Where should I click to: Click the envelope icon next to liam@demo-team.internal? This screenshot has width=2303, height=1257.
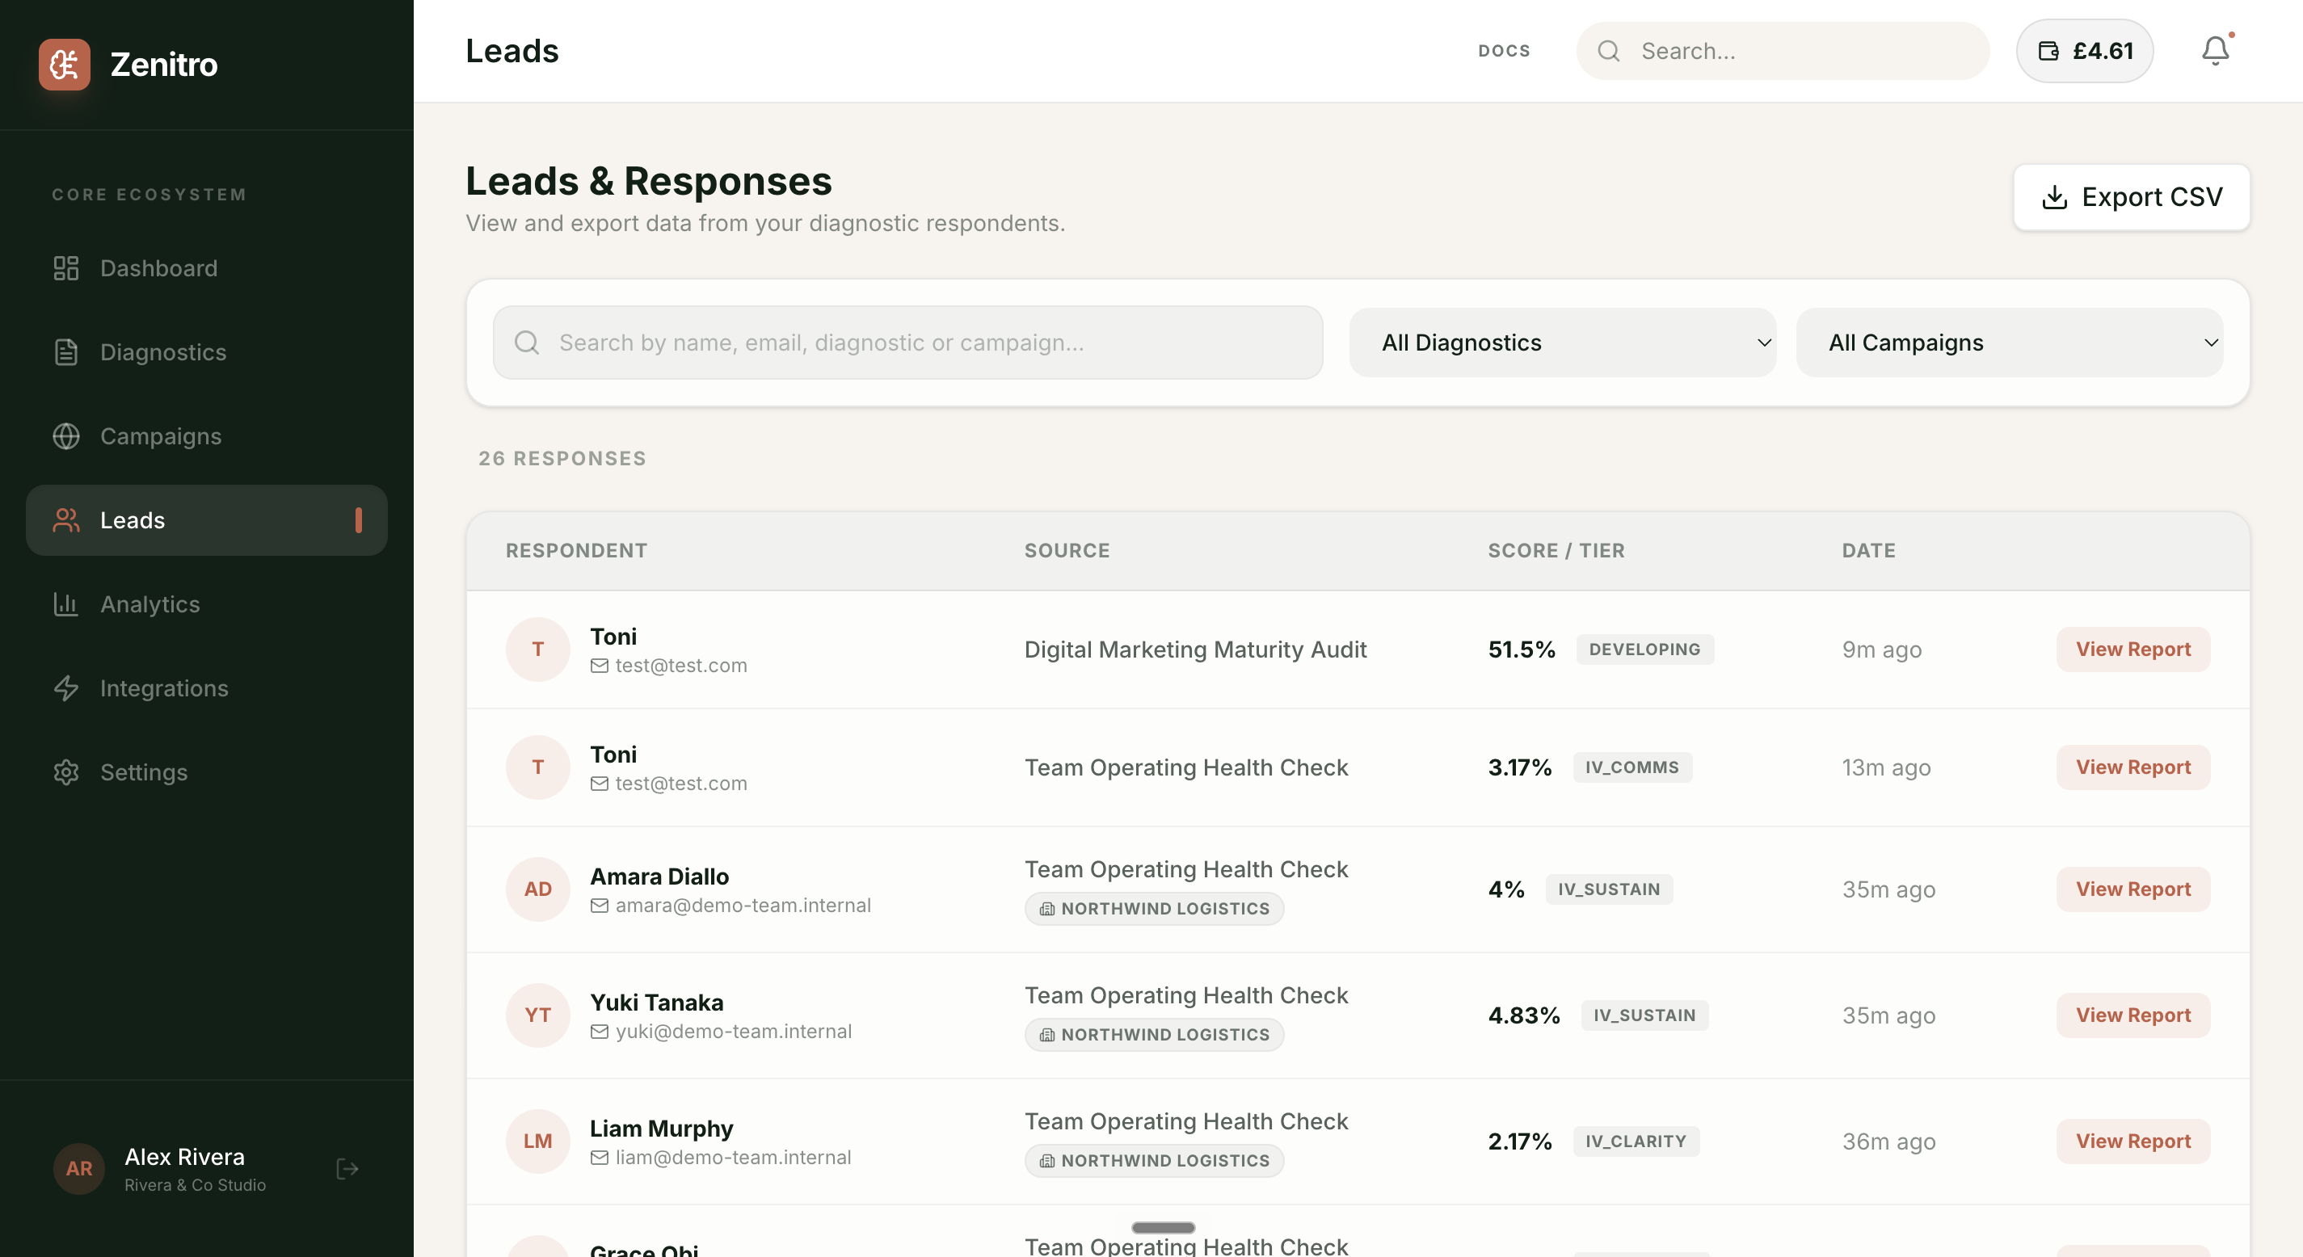(x=599, y=1158)
